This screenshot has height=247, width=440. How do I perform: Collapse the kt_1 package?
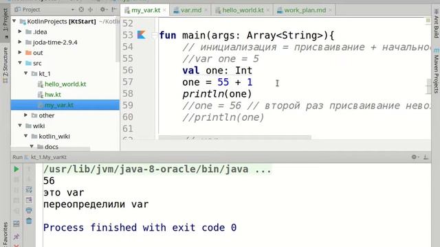pyautogui.click(x=26, y=73)
